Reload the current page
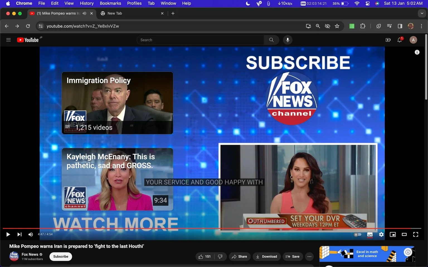This screenshot has height=267, width=428. tap(28, 26)
